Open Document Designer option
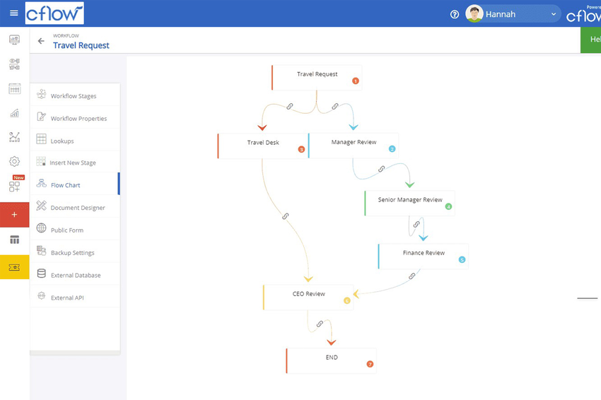Image resolution: width=601 pixels, height=400 pixels. (x=78, y=208)
